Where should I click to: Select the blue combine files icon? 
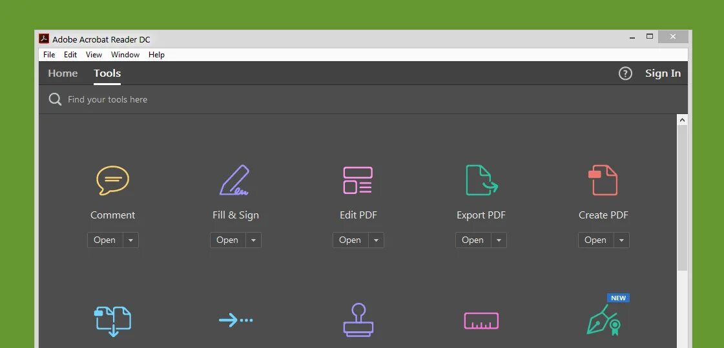(x=112, y=321)
